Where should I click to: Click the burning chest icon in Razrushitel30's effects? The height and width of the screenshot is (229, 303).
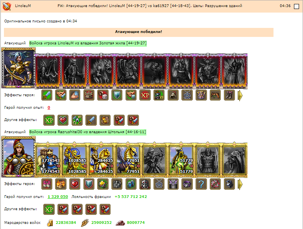coord(61,184)
